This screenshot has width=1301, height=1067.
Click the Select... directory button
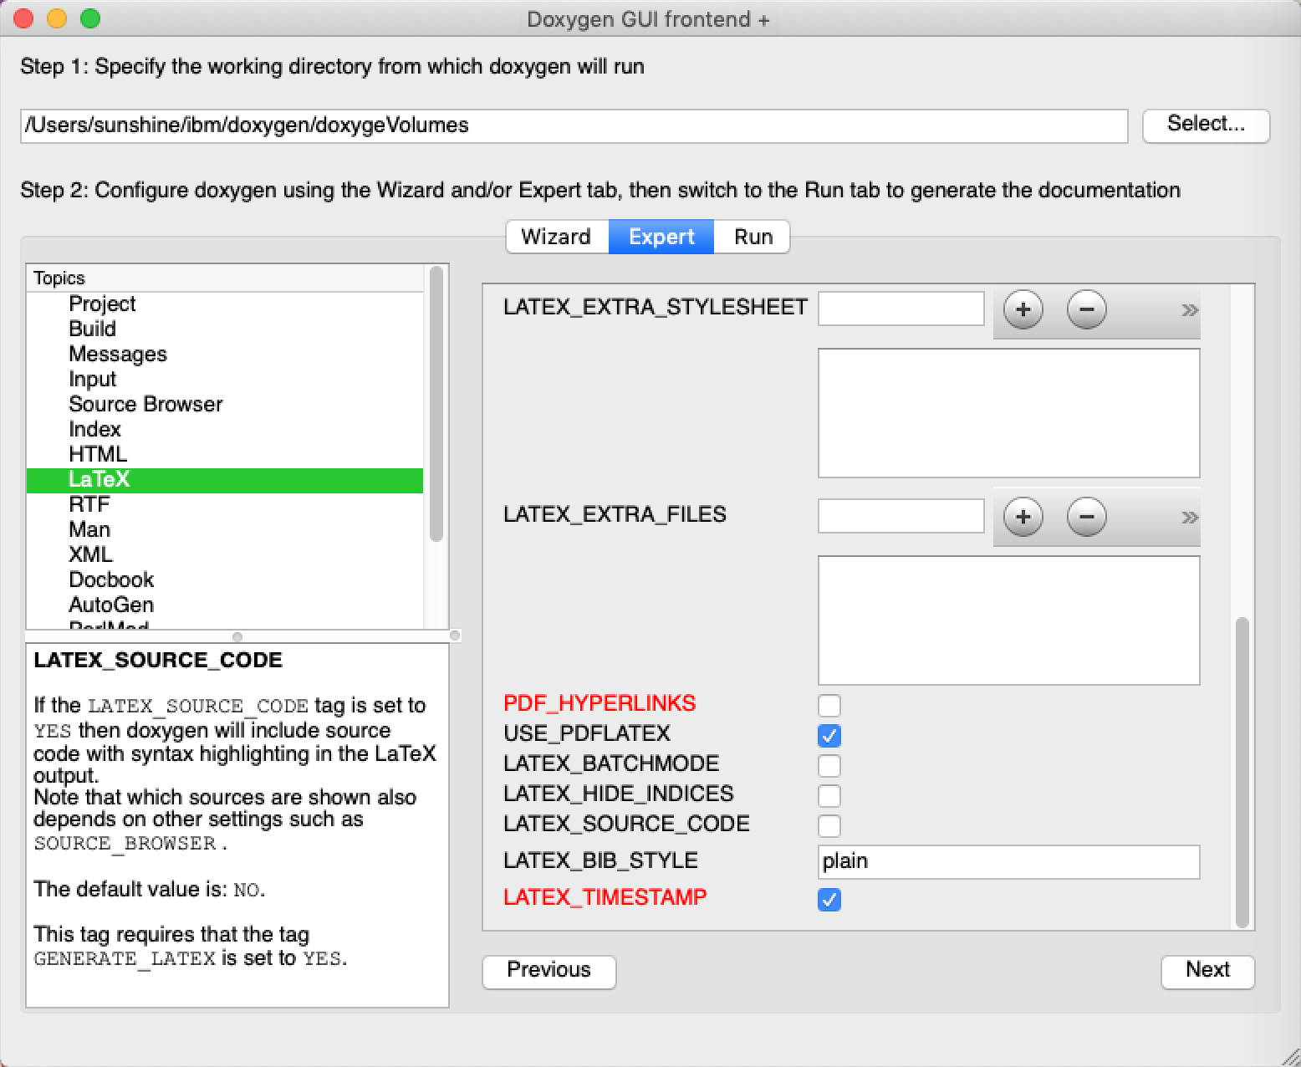(x=1206, y=125)
